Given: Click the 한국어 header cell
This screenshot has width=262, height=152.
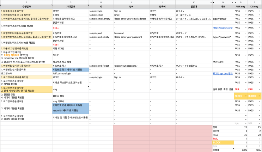Looking at the screenshot, I should click(163, 7).
